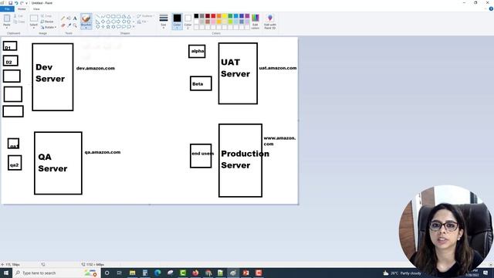Click the 'end users' box on canvas

pyautogui.click(x=201, y=156)
